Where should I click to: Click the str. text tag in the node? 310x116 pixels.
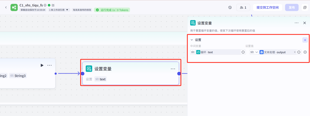tap(100, 79)
